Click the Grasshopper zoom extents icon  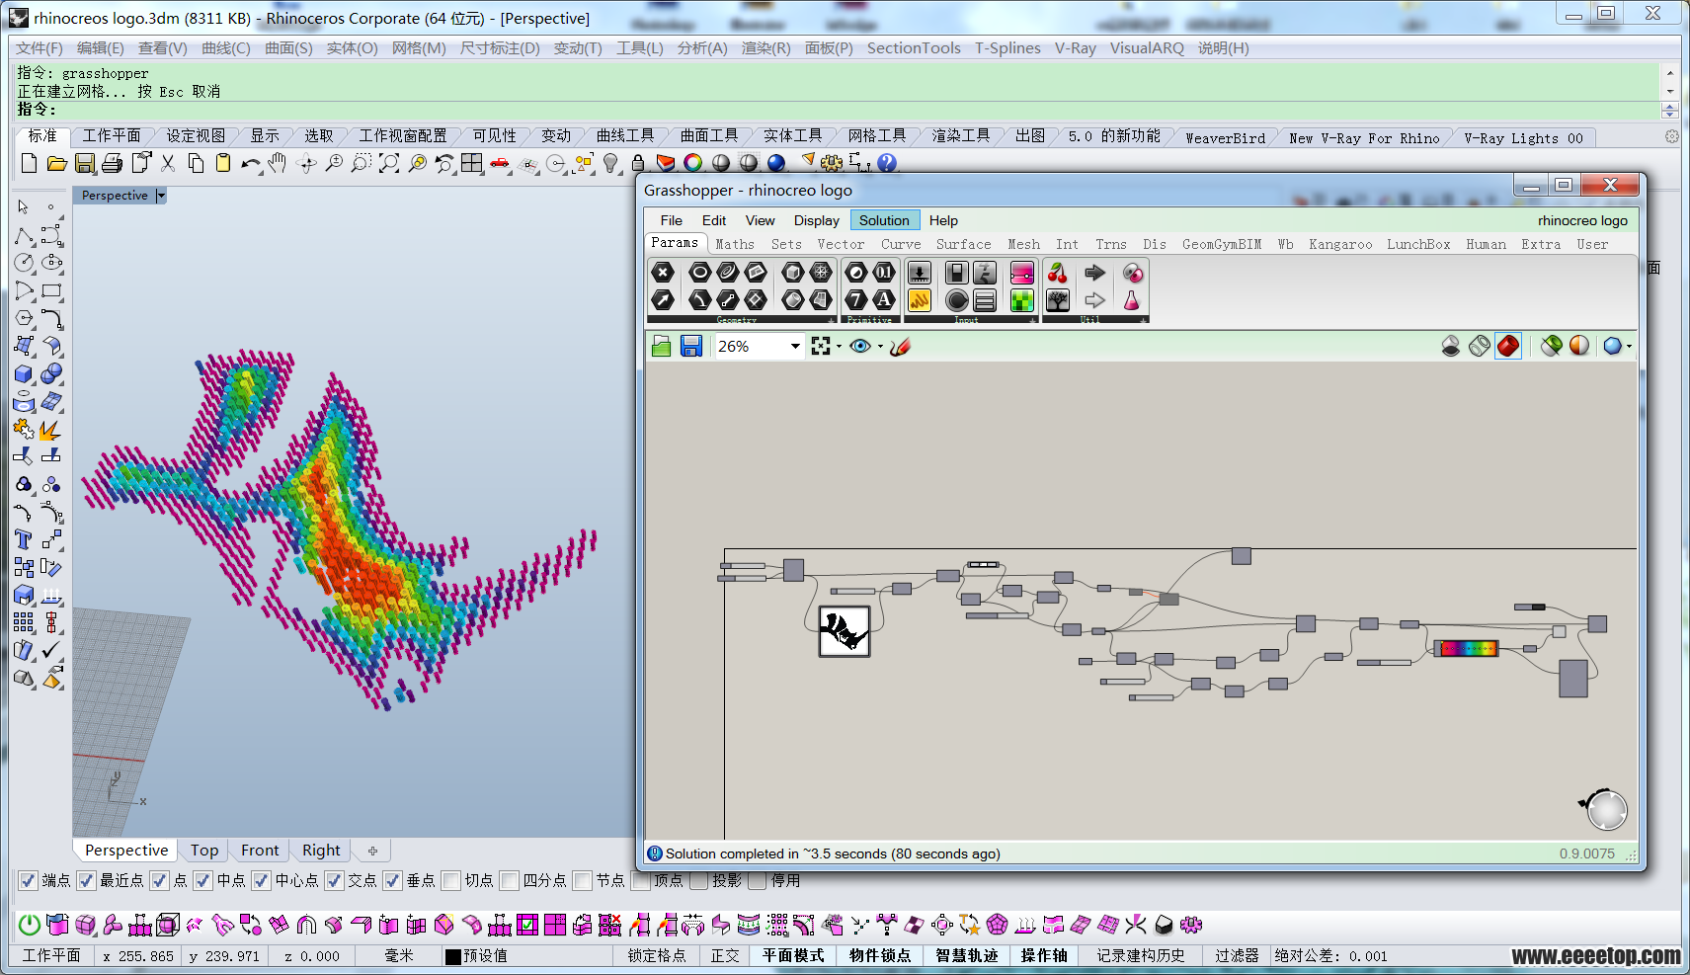coord(820,346)
